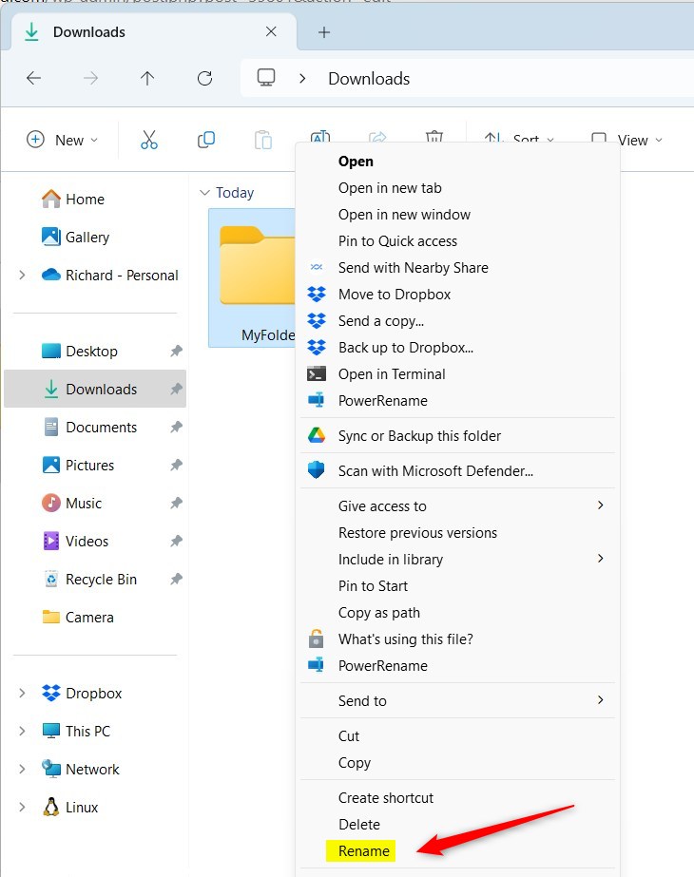Unpin Documents using its pin icon
The image size is (694, 877).
(176, 428)
